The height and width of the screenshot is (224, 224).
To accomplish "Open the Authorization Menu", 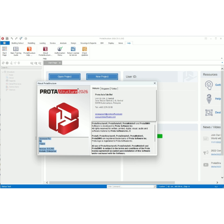I will coord(60,51).
